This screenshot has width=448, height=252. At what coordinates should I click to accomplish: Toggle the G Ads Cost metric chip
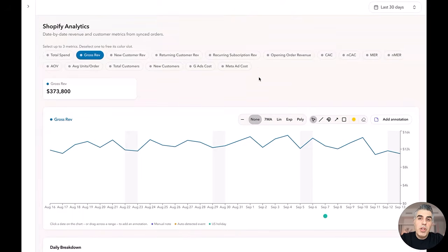201,66
